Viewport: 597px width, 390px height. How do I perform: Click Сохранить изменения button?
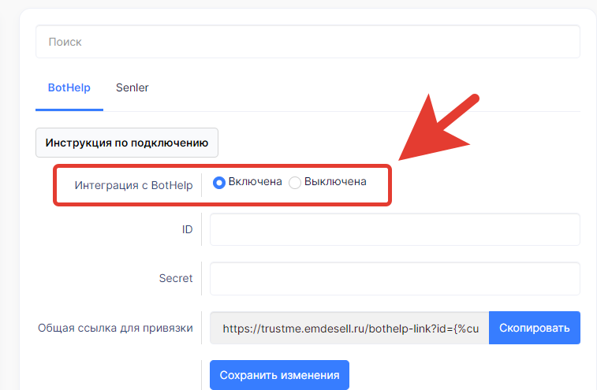[279, 375]
